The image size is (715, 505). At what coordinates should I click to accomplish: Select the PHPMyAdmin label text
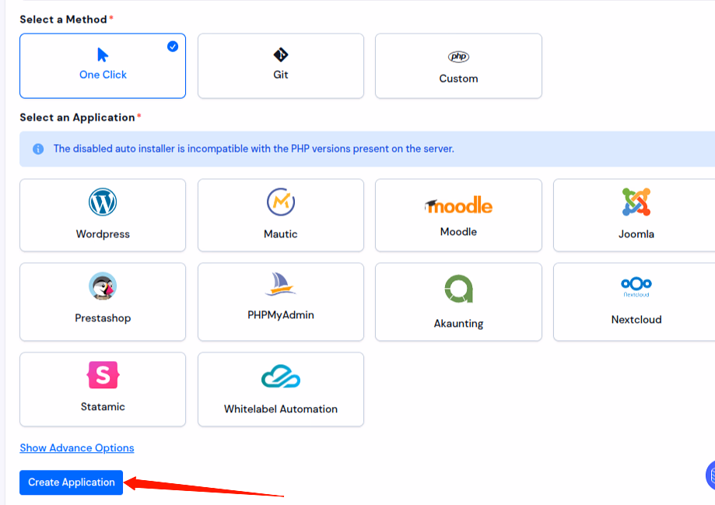tap(281, 315)
